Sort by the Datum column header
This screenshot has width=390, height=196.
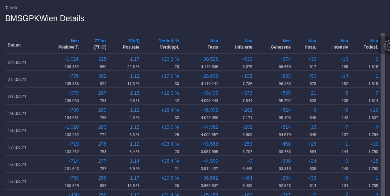tap(14, 45)
